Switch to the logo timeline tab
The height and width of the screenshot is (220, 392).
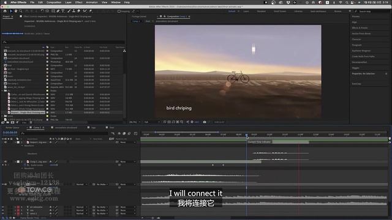click(x=93, y=128)
